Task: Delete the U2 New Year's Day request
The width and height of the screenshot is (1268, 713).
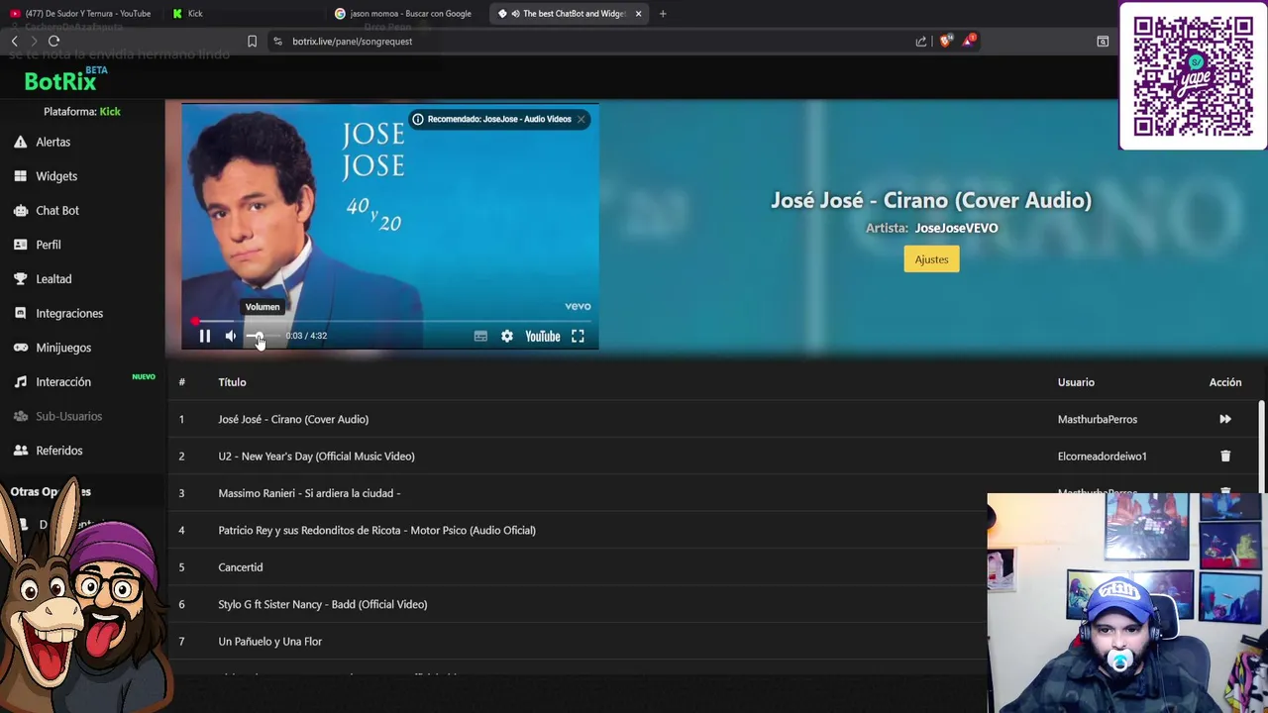Action: click(x=1225, y=457)
